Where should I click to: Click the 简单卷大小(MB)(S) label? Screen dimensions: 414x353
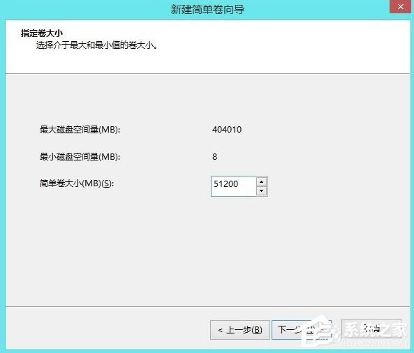77,183
